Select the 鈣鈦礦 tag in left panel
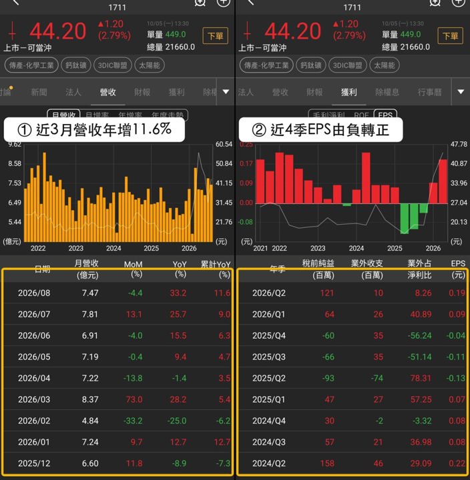 pos(75,65)
